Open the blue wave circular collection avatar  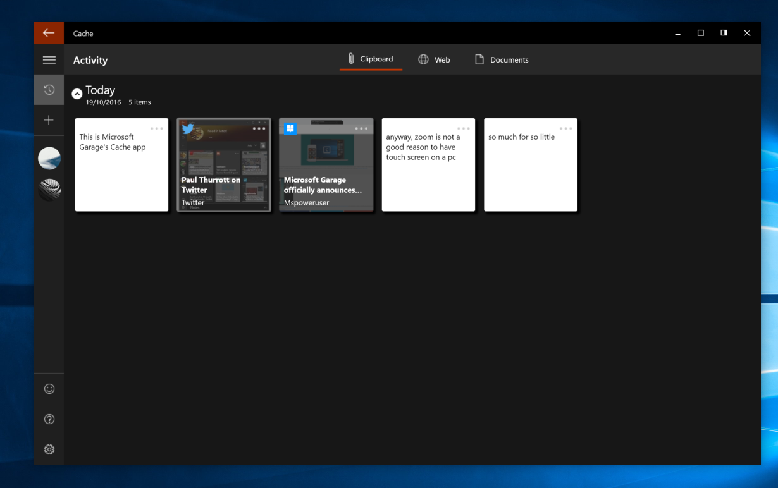49,158
